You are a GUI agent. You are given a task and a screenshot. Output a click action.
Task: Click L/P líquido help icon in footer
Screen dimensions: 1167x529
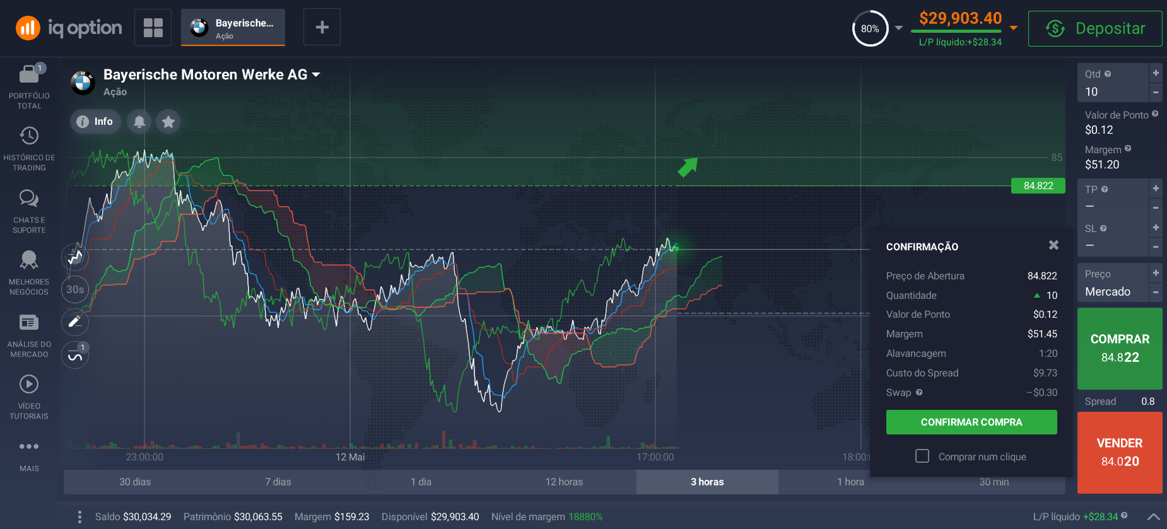coord(1124,516)
